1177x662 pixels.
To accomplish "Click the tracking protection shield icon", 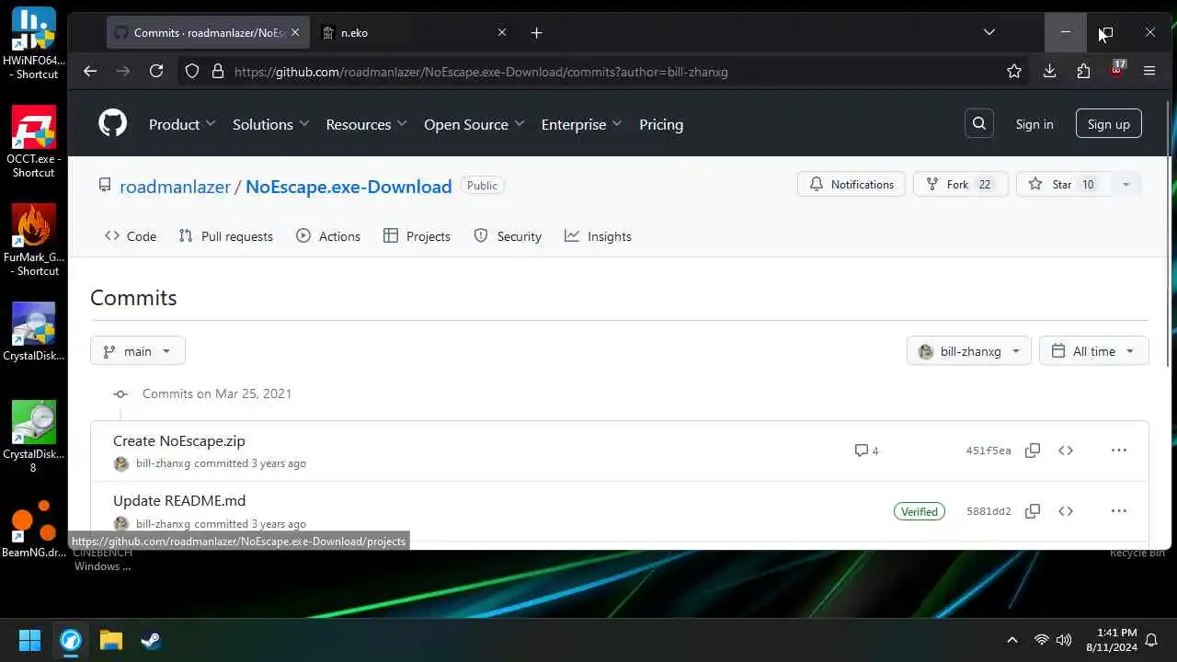I will pyautogui.click(x=192, y=71).
